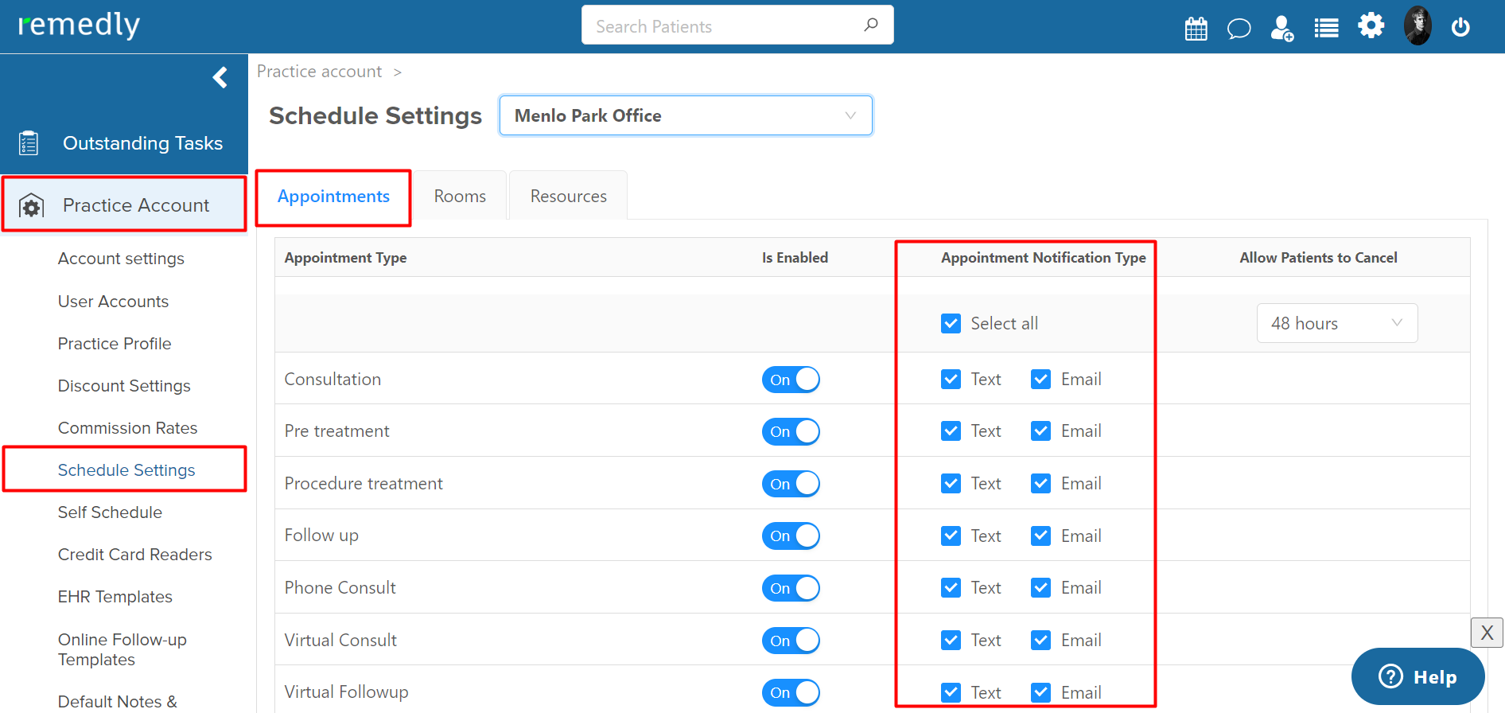This screenshot has height=713, width=1505.
Task: Collapse the sidebar with left chevron
Action: point(220,77)
